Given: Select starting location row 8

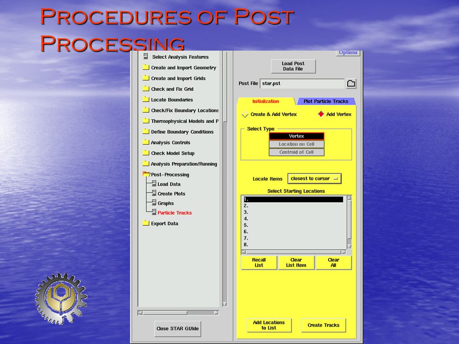Looking at the screenshot, I should pos(293,245).
